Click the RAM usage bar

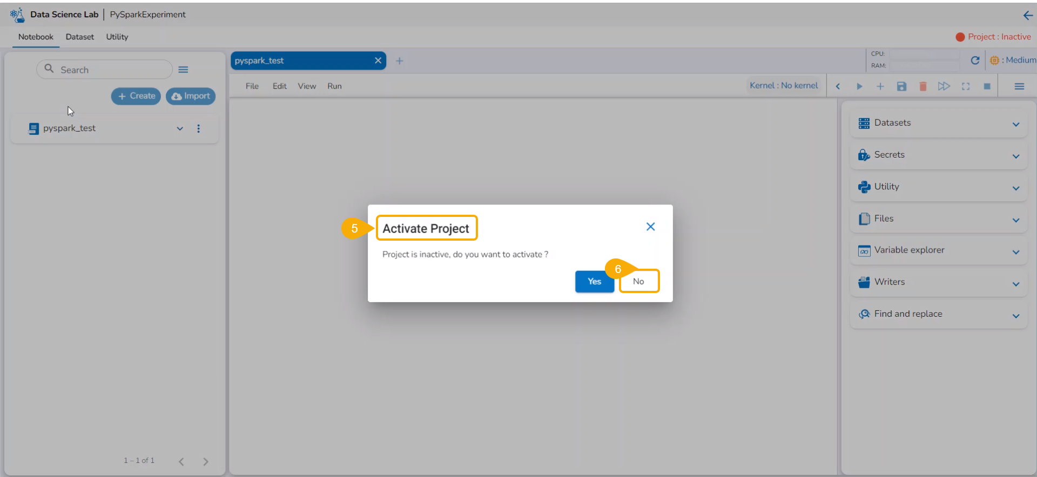click(925, 66)
